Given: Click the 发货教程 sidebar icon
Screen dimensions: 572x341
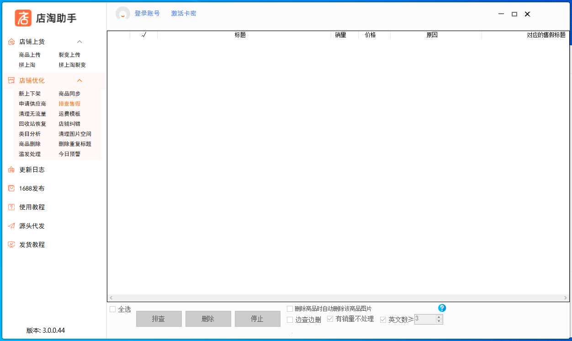Looking at the screenshot, I should pyautogui.click(x=11, y=245).
